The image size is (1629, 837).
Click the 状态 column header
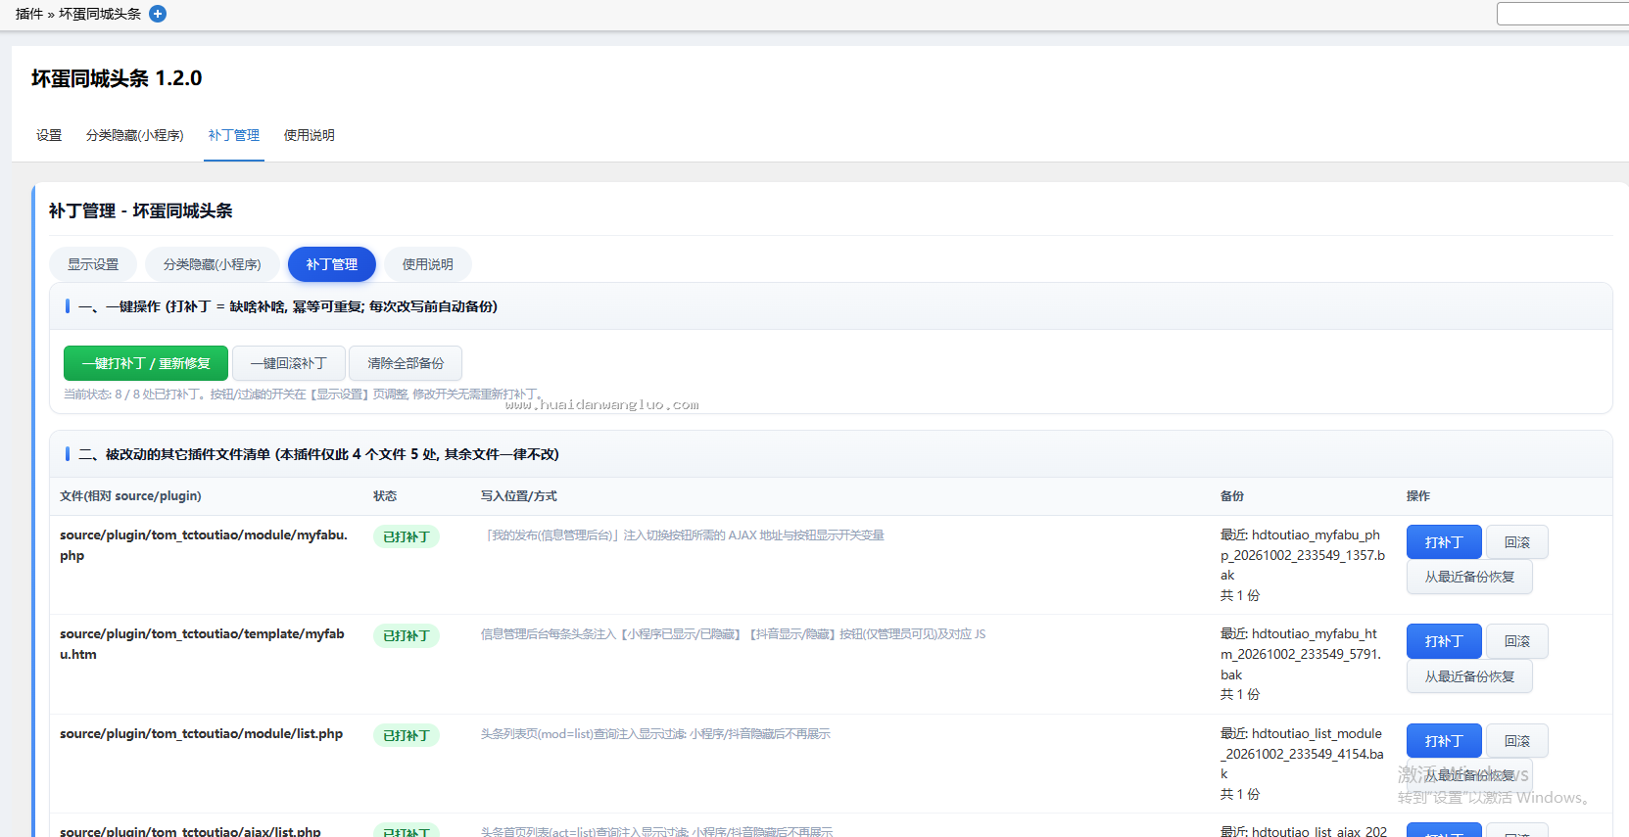(x=385, y=496)
